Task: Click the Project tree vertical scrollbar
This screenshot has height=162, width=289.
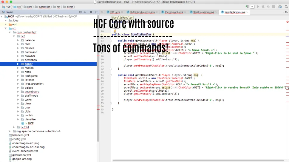Action: [x=98, y=79]
